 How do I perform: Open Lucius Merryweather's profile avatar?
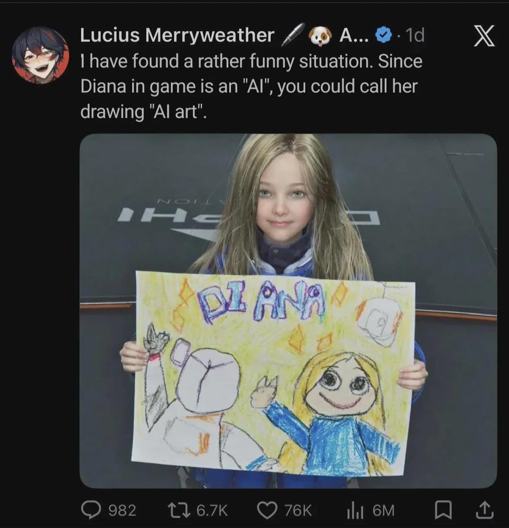41,55
